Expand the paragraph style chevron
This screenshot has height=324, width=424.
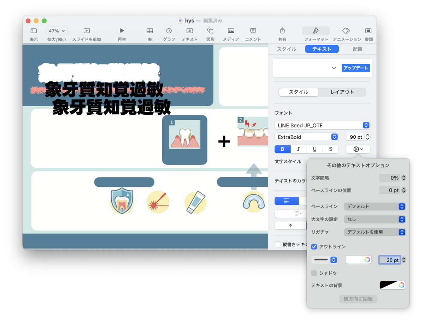(x=334, y=68)
